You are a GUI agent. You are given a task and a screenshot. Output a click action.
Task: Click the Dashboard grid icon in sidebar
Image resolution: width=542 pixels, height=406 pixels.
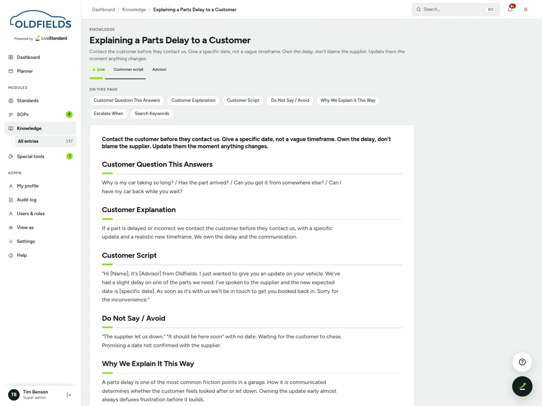pyautogui.click(x=11, y=57)
